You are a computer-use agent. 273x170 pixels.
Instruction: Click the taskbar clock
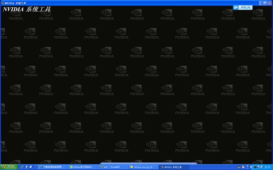[267, 167]
